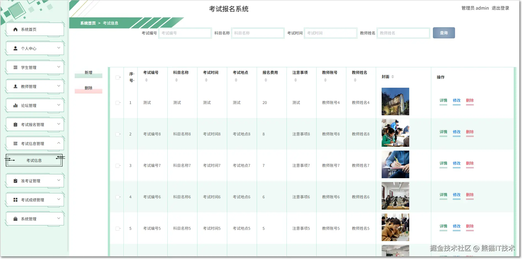The width and height of the screenshot is (522, 259).
Task: Check the box for row 考试编号5
Action: coord(117,229)
